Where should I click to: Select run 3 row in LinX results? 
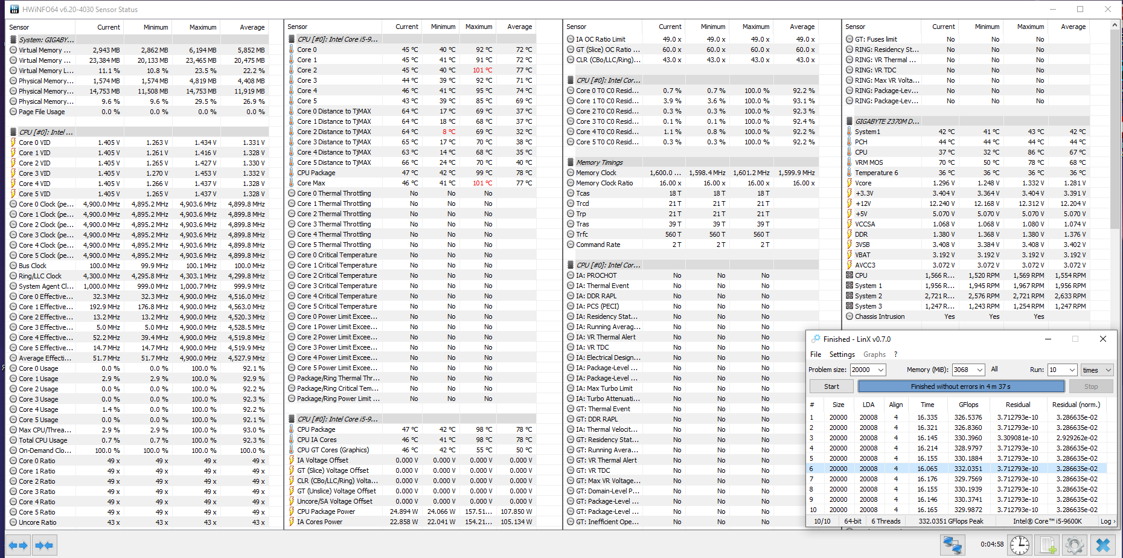coord(958,438)
